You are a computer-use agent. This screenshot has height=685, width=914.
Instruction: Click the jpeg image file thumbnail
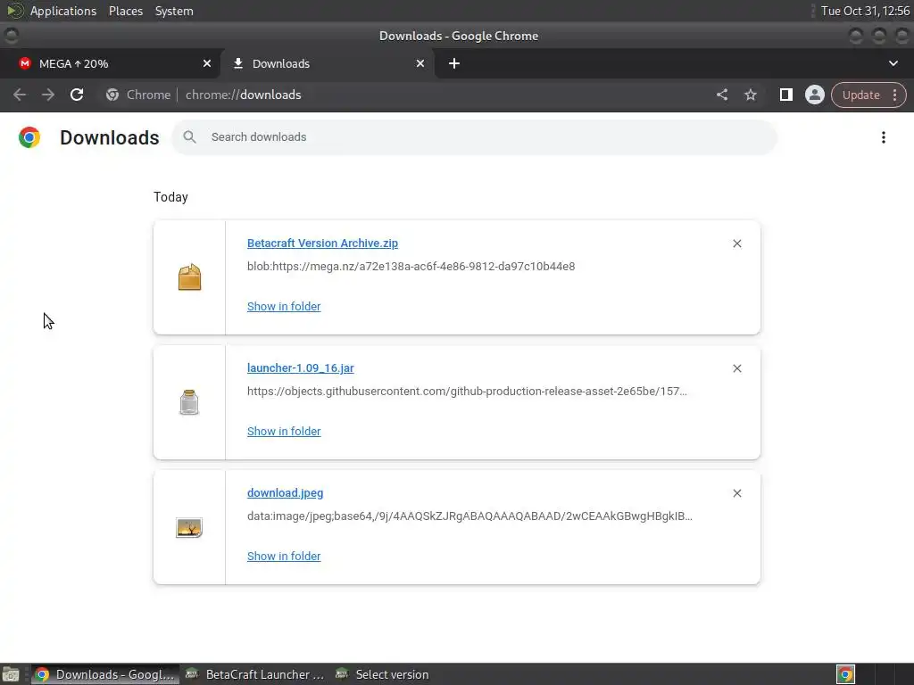[x=189, y=527]
